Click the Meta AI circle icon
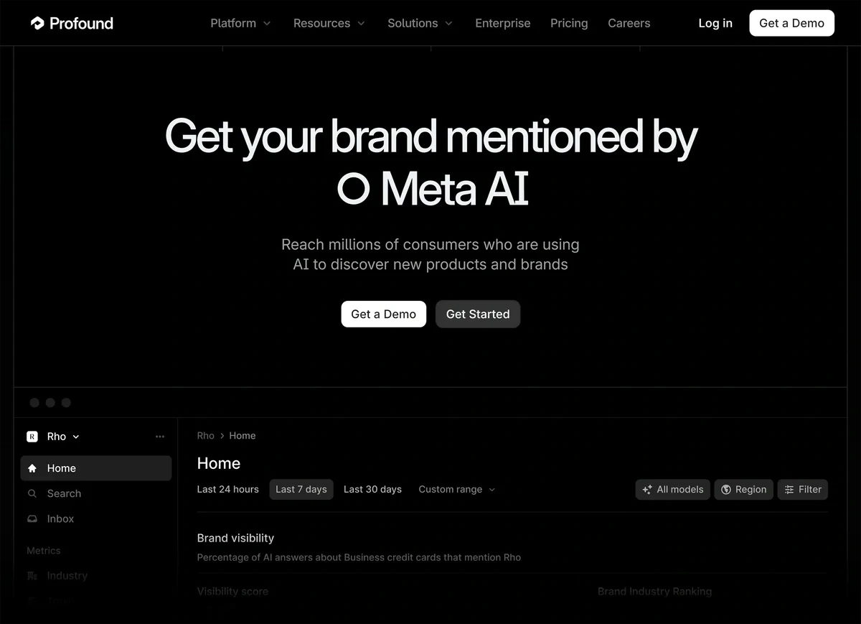 tap(353, 188)
